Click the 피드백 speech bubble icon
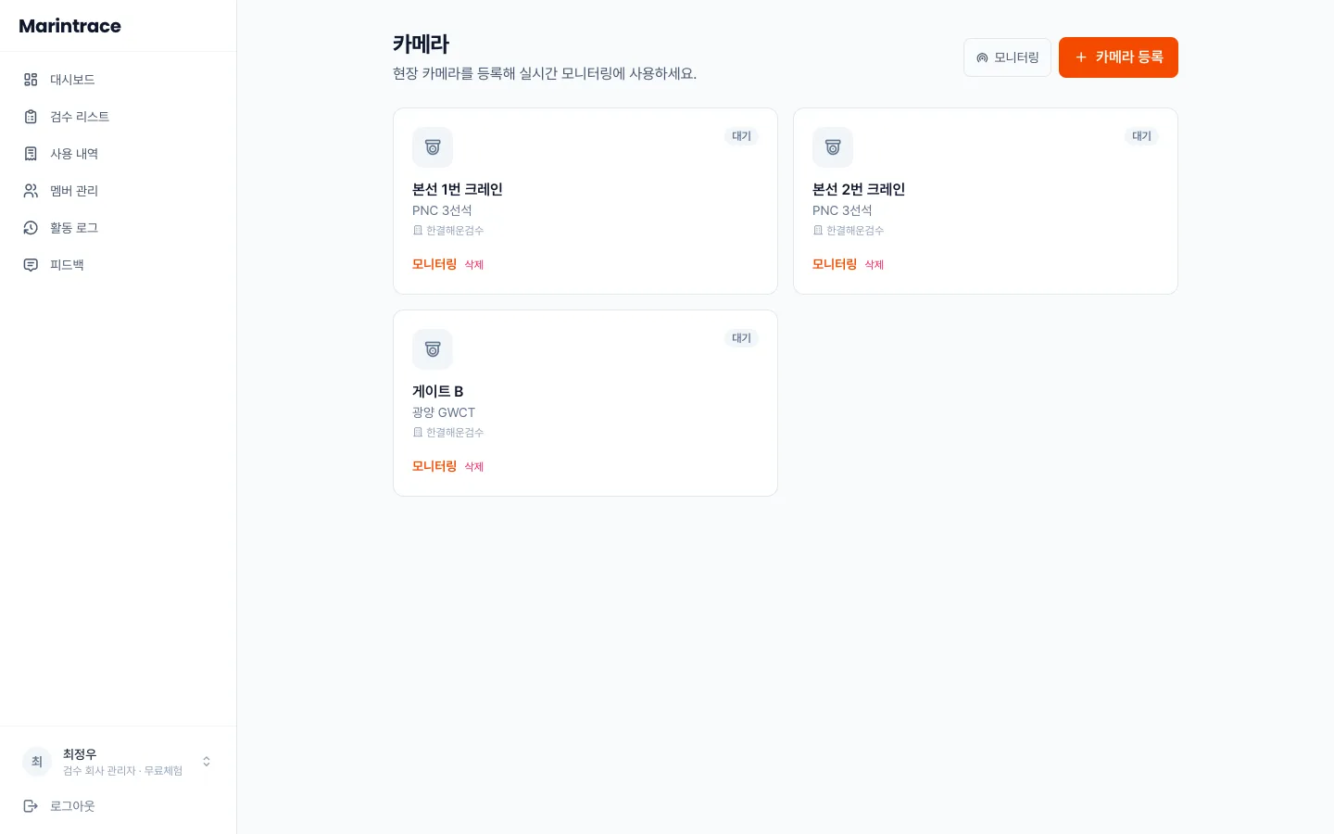 pos(31,265)
